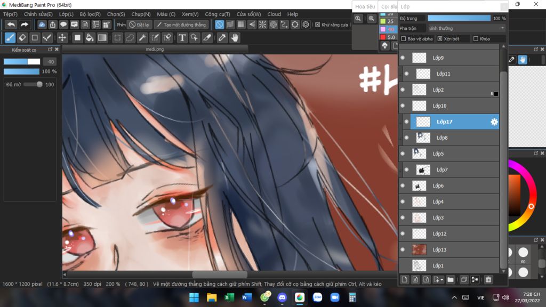This screenshot has width=546, height=307.
Task: Enable the Khóa lock checkbox
Action: (476, 38)
